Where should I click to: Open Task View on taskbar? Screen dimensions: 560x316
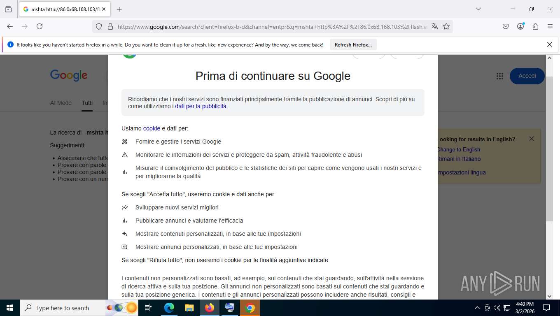pos(148,308)
